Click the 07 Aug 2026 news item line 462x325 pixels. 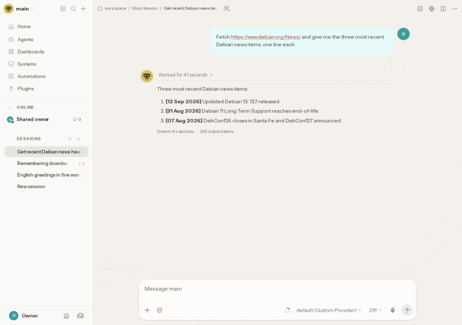pyautogui.click(x=253, y=121)
